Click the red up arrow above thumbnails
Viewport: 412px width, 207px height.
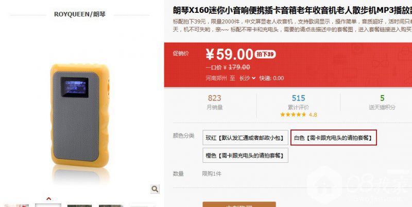[x=48, y=199]
